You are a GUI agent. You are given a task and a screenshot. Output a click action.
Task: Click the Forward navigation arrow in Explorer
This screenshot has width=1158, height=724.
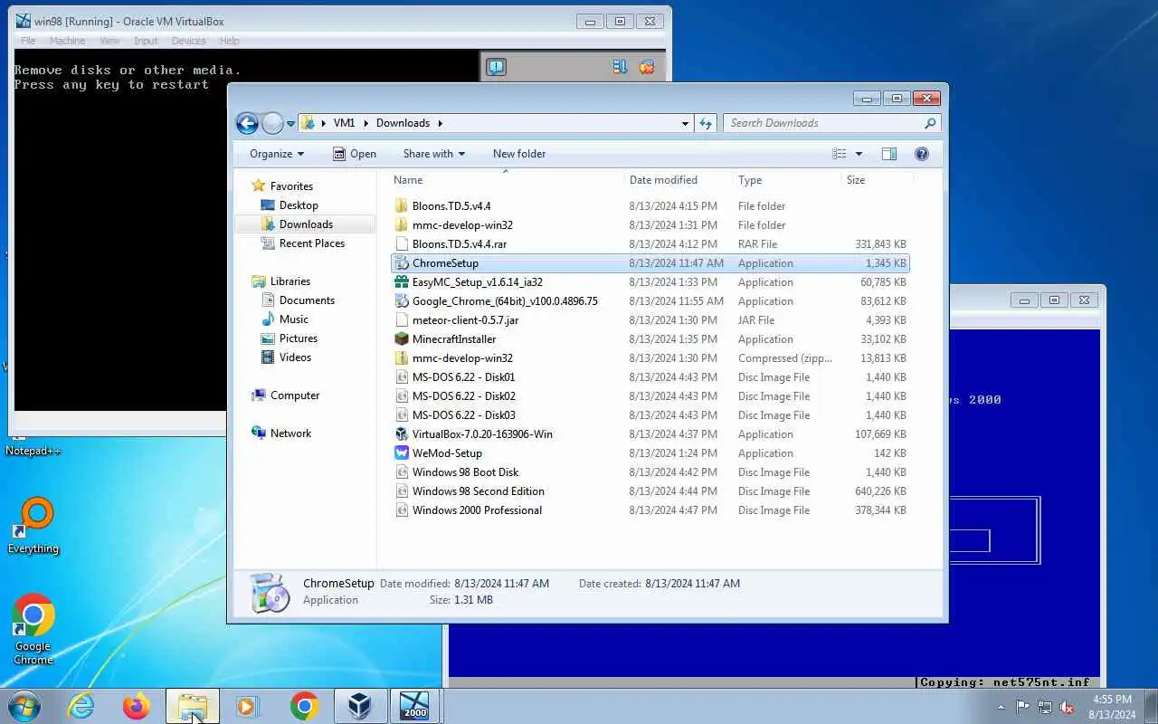click(272, 123)
